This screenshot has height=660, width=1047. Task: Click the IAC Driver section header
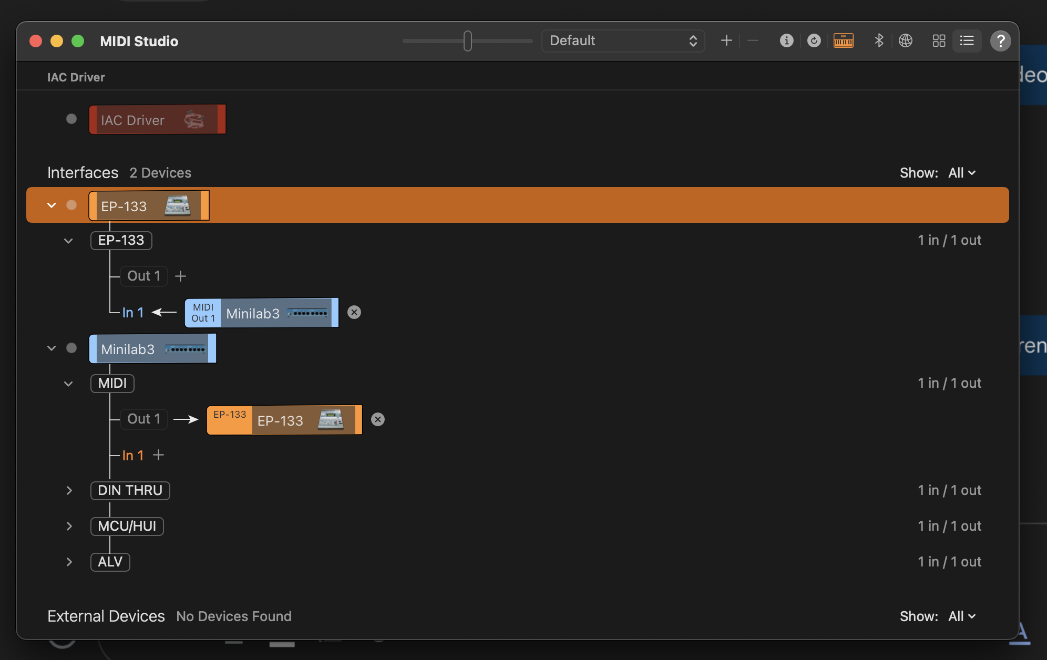click(76, 77)
